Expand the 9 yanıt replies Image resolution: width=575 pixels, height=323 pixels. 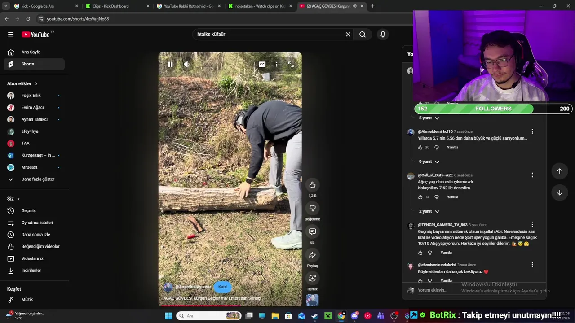(x=429, y=161)
